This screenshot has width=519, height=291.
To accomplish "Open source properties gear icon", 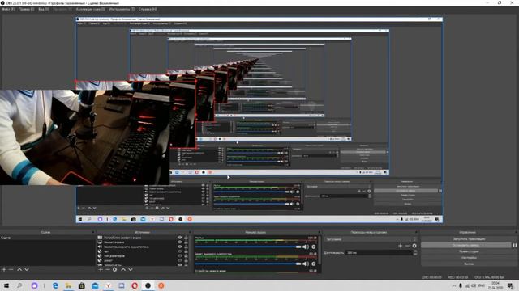I will tap(115, 269).
